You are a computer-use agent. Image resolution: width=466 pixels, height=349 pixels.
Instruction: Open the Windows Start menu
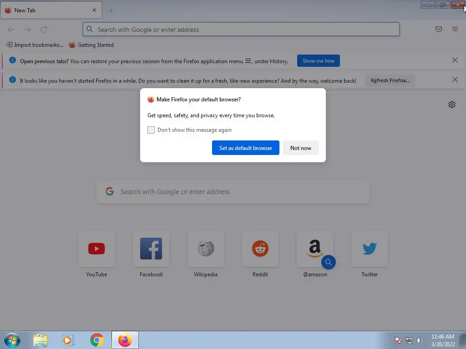click(x=12, y=340)
